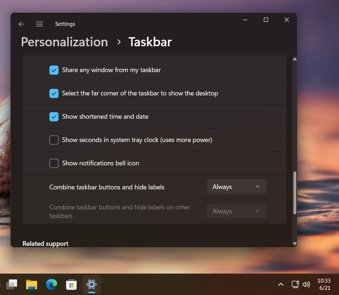The height and width of the screenshot is (295, 339).
Task: Disable Show shortened time and date
Action: pyautogui.click(x=54, y=117)
